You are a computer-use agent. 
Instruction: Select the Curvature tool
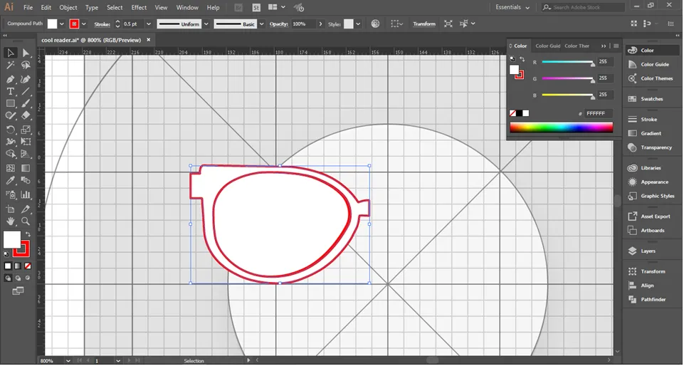(x=26, y=79)
